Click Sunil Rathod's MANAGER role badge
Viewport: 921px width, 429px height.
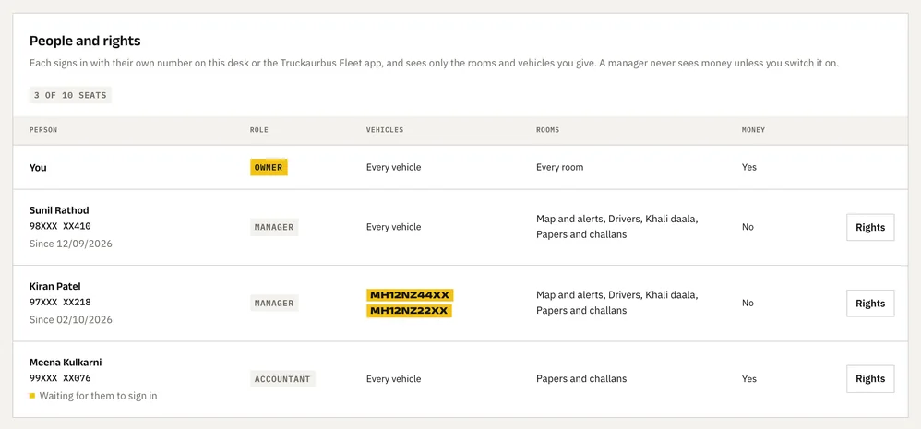coord(274,227)
